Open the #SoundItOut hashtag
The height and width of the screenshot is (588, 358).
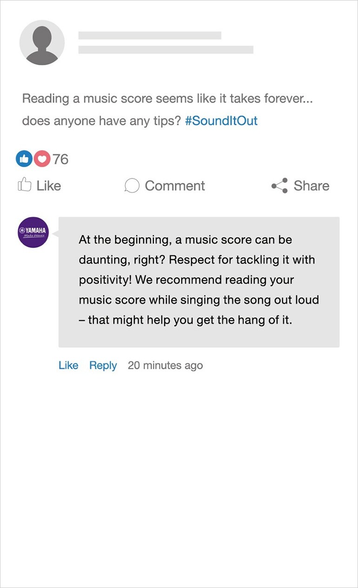point(221,121)
